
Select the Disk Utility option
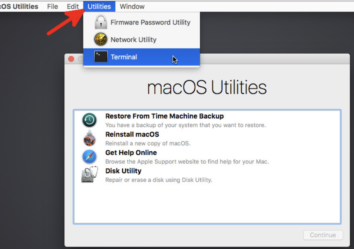(207, 175)
